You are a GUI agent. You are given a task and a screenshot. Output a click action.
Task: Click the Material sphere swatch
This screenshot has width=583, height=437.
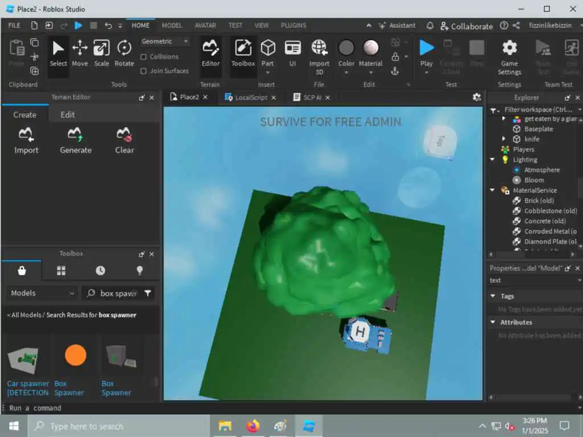tap(370, 48)
